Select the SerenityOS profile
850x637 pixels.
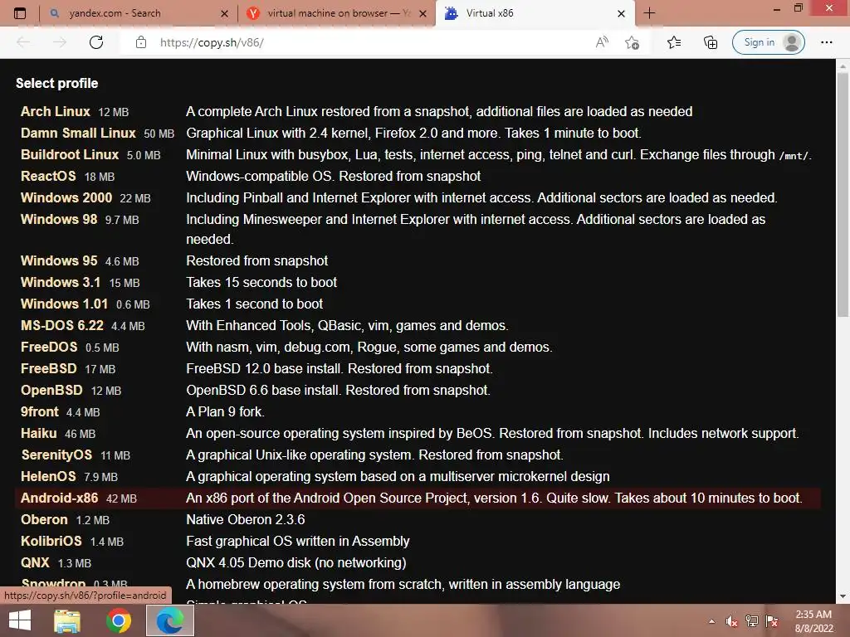click(x=56, y=455)
